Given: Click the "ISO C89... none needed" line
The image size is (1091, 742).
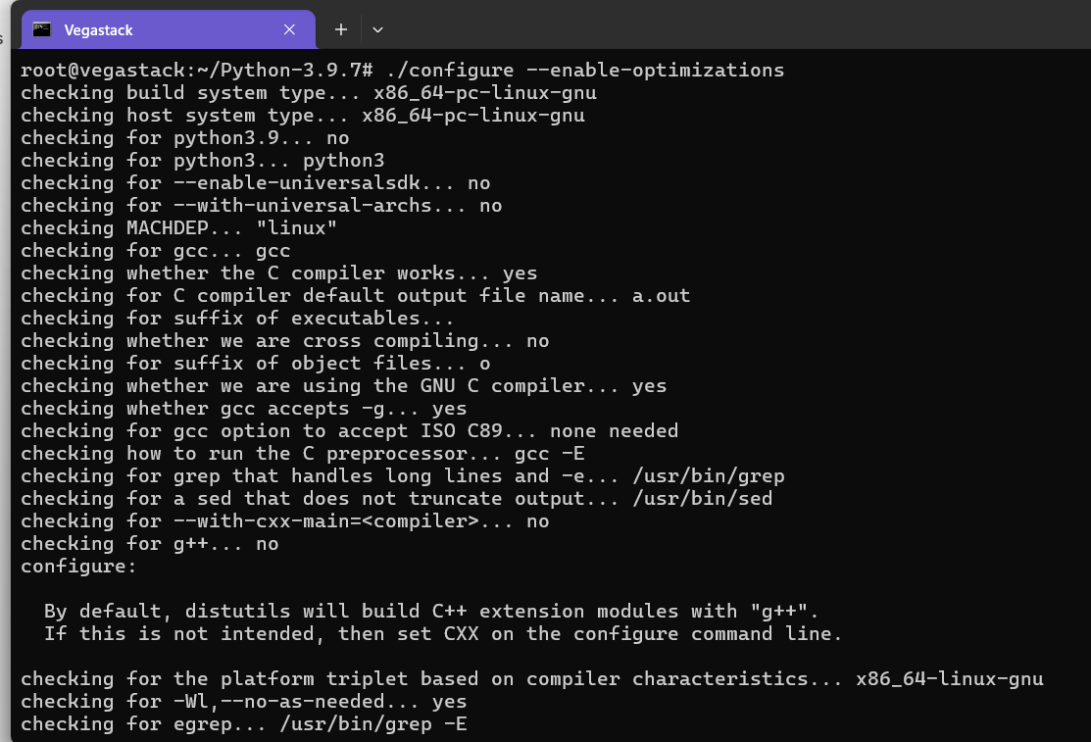Looking at the screenshot, I should [349, 431].
